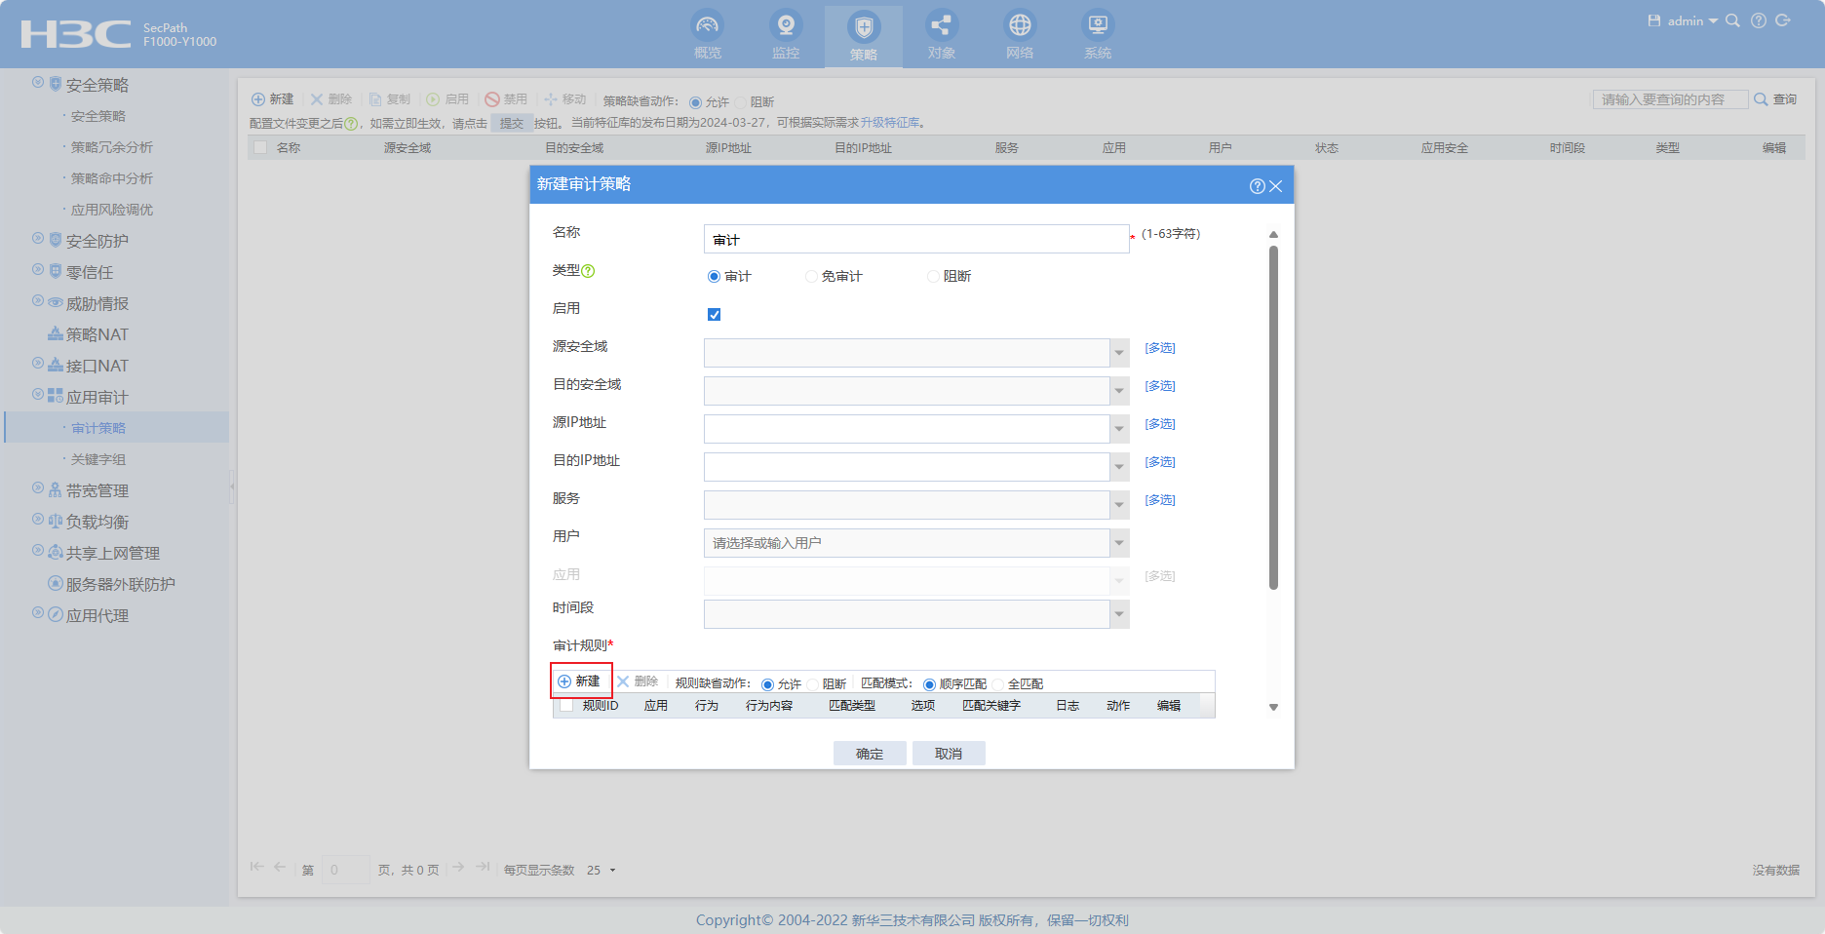This screenshot has height=934, width=1825.
Task: Click the 名称 input field
Action: click(916, 239)
